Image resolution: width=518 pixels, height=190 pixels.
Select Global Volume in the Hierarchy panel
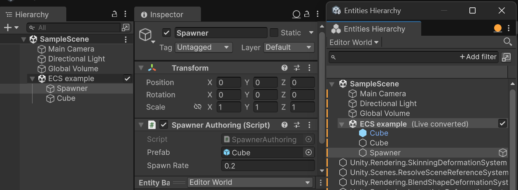coord(73,69)
